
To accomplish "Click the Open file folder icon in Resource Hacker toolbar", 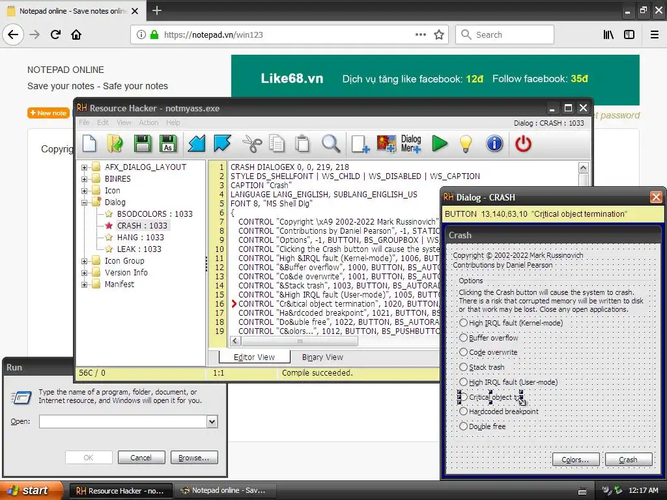I will click(x=115, y=144).
